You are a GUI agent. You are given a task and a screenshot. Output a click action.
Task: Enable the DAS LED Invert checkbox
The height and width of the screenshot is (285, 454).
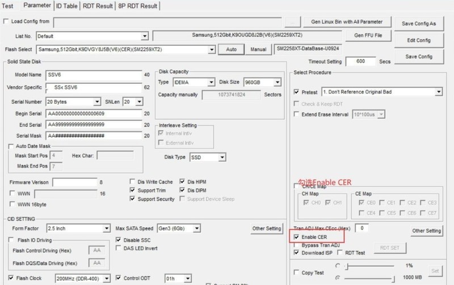(118, 248)
